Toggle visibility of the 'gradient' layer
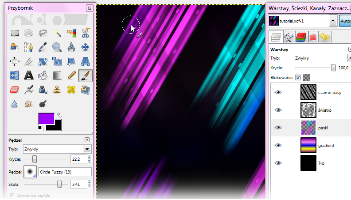Viewport: 351px width, 200px height. click(278, 145)
